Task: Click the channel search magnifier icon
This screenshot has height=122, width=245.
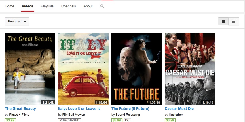Action: [x=102, y=6]
